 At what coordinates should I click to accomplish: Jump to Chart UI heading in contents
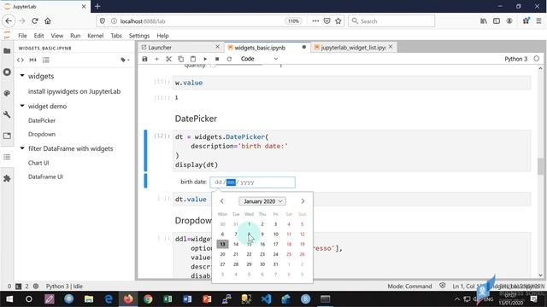point(38,163)
